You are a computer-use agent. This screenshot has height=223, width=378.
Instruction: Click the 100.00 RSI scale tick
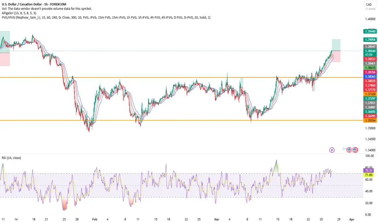click(x=369, y=156)
